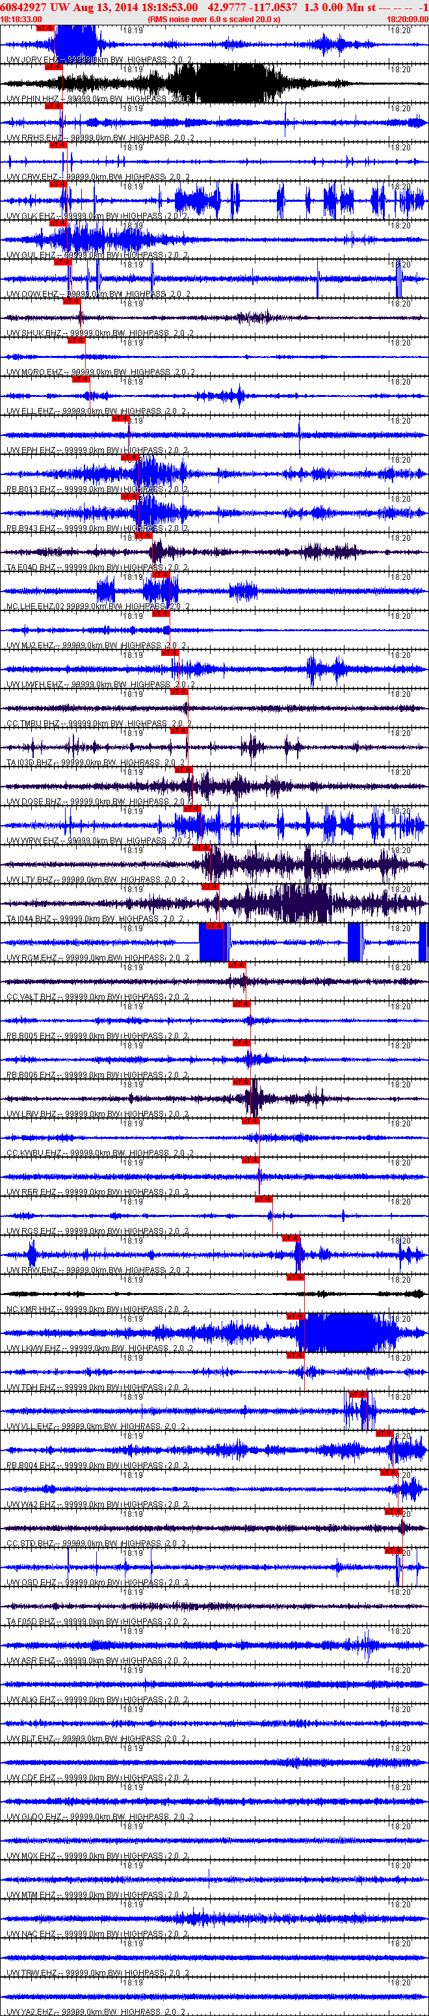Select the 'UW CRW EHZ' station label
The height and width of the screenshot is (2016, 429).
tap(31, 178)
